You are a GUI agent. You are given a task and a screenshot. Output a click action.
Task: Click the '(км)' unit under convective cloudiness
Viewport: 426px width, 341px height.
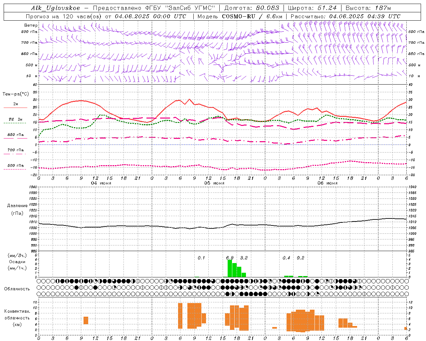[17, 324]
